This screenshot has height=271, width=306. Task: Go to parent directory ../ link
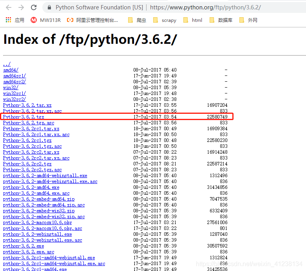[x=7, y=64]
